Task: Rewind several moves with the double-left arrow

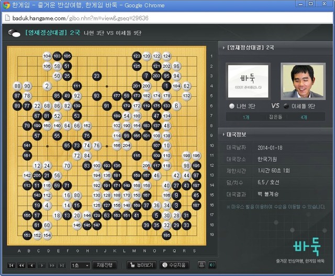Action: click(21, 266)
